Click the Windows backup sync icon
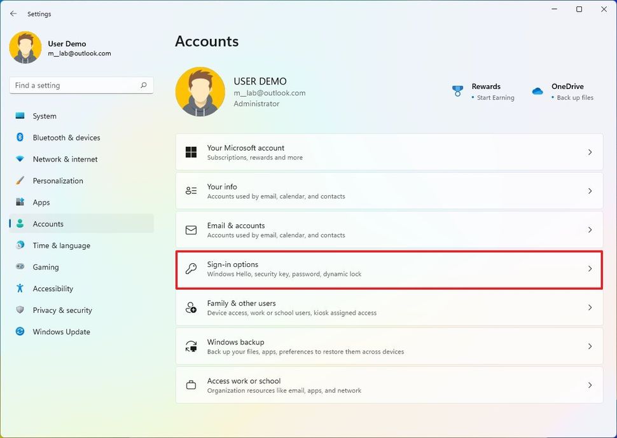617x438 pixels. 191,346
